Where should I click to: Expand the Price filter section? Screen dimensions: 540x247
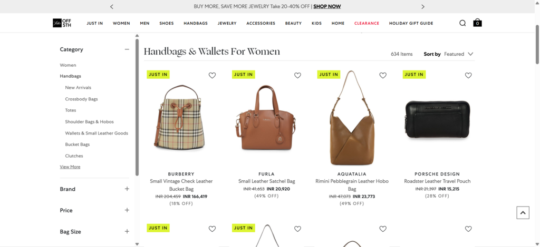(x=94, y=210)
